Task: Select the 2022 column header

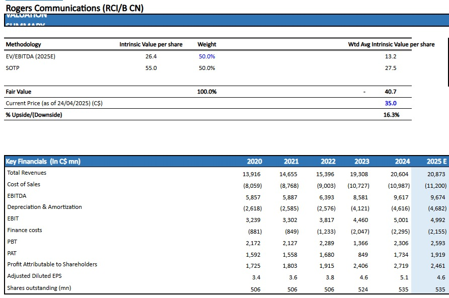Action: click(x=328, y=162)
